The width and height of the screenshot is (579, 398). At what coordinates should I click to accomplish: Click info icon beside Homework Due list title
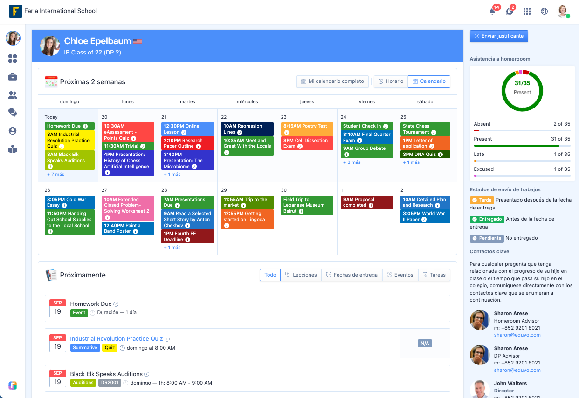point(116,304)
